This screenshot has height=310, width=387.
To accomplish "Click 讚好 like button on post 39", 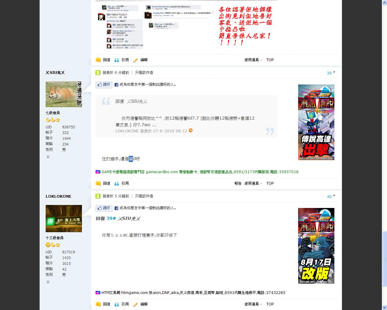I will [x=104, y=85].
